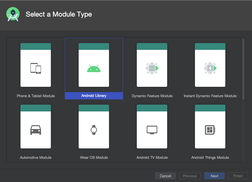Viewport: 252px width, 182px height.
Task: Pick the Dynamic Feature Module icon
Action: [x=152, y=68]
